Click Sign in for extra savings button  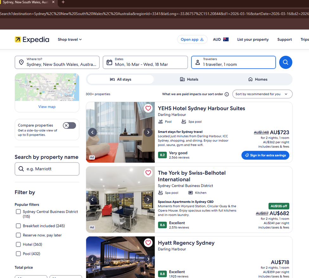[265, 155]
